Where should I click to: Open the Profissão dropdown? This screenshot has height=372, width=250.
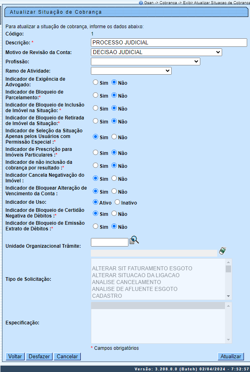pos(145,61)
